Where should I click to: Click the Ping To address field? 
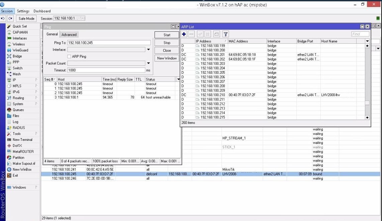point(109,43)
